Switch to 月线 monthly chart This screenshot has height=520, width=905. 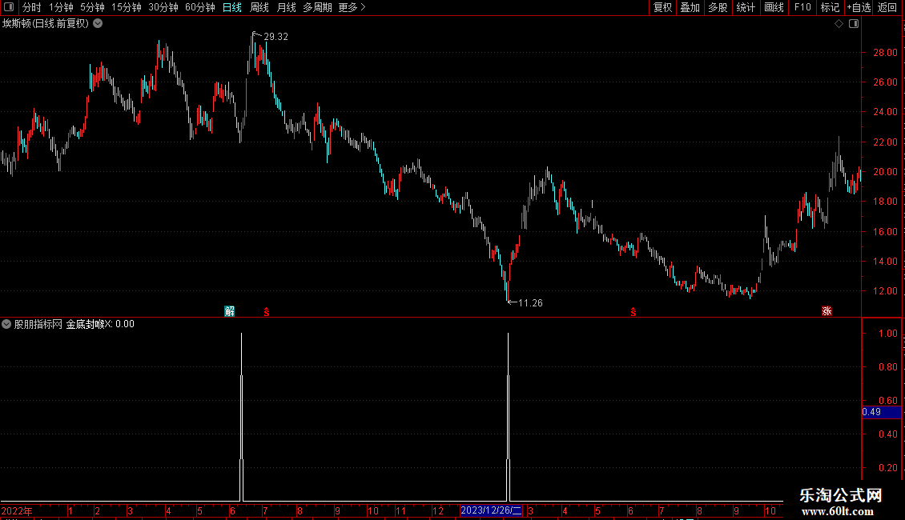(x=286, y=7)
